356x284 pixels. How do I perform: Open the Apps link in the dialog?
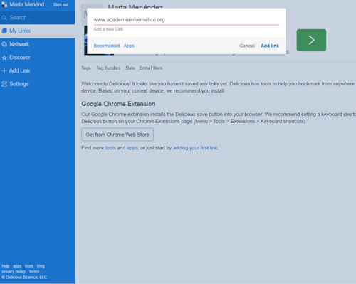click(x=129, y=46)
